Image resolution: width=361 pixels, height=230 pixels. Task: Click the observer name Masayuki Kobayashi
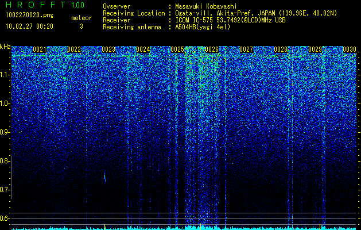(x=206, y=6)
